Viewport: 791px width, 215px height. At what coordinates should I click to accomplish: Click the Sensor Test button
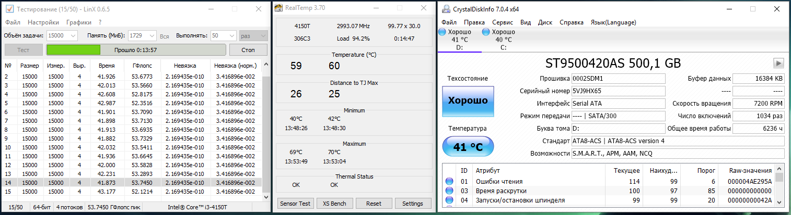pos(295,204)
